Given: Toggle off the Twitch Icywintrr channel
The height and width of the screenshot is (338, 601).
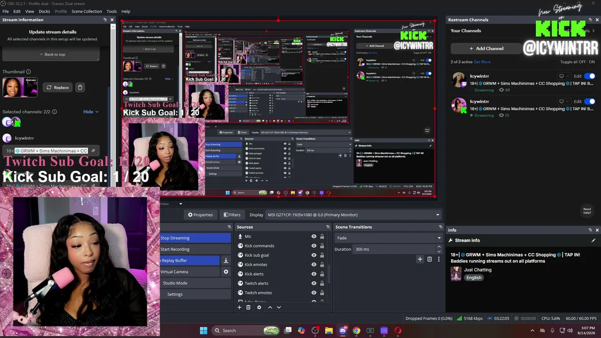Looking at the screenshot, I should [590, 76].
